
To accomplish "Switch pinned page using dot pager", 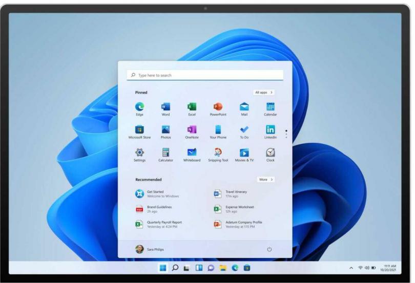I will click(x=286, y=134).
